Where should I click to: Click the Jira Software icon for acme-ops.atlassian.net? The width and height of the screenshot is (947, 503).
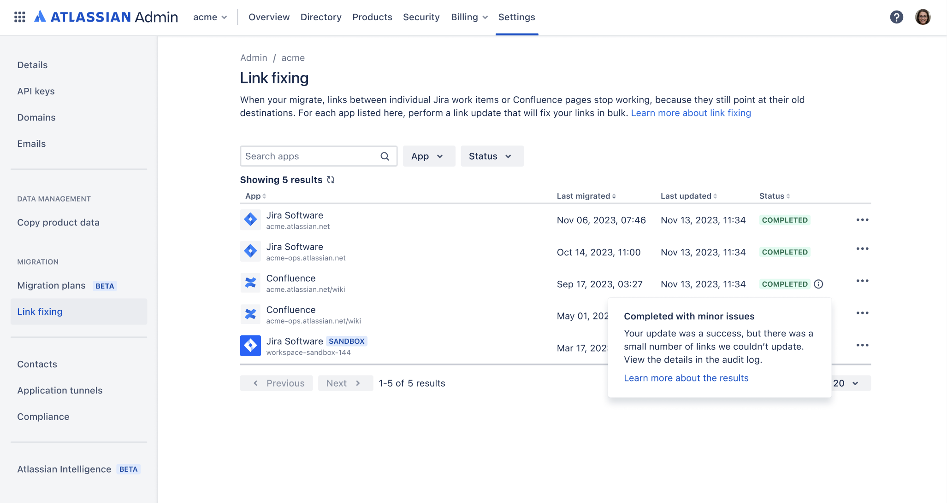[x=250, y=251]
